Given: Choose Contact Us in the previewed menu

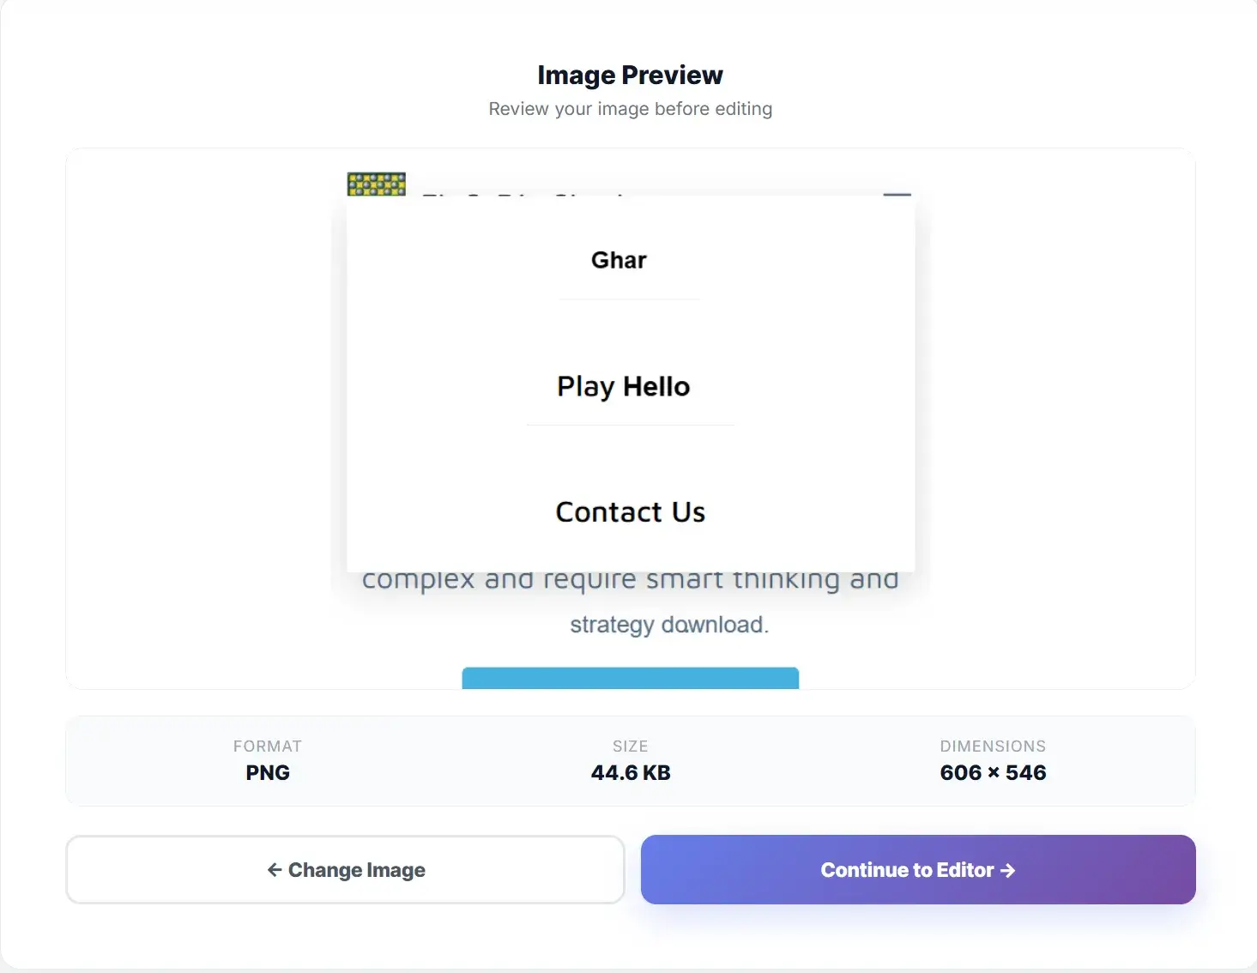Looking at the screenshot, I should pyautogui.click(x=631, y=512).
